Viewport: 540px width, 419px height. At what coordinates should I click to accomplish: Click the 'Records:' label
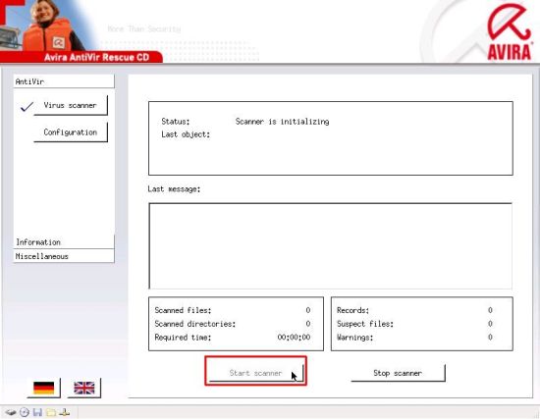(352, 310)
